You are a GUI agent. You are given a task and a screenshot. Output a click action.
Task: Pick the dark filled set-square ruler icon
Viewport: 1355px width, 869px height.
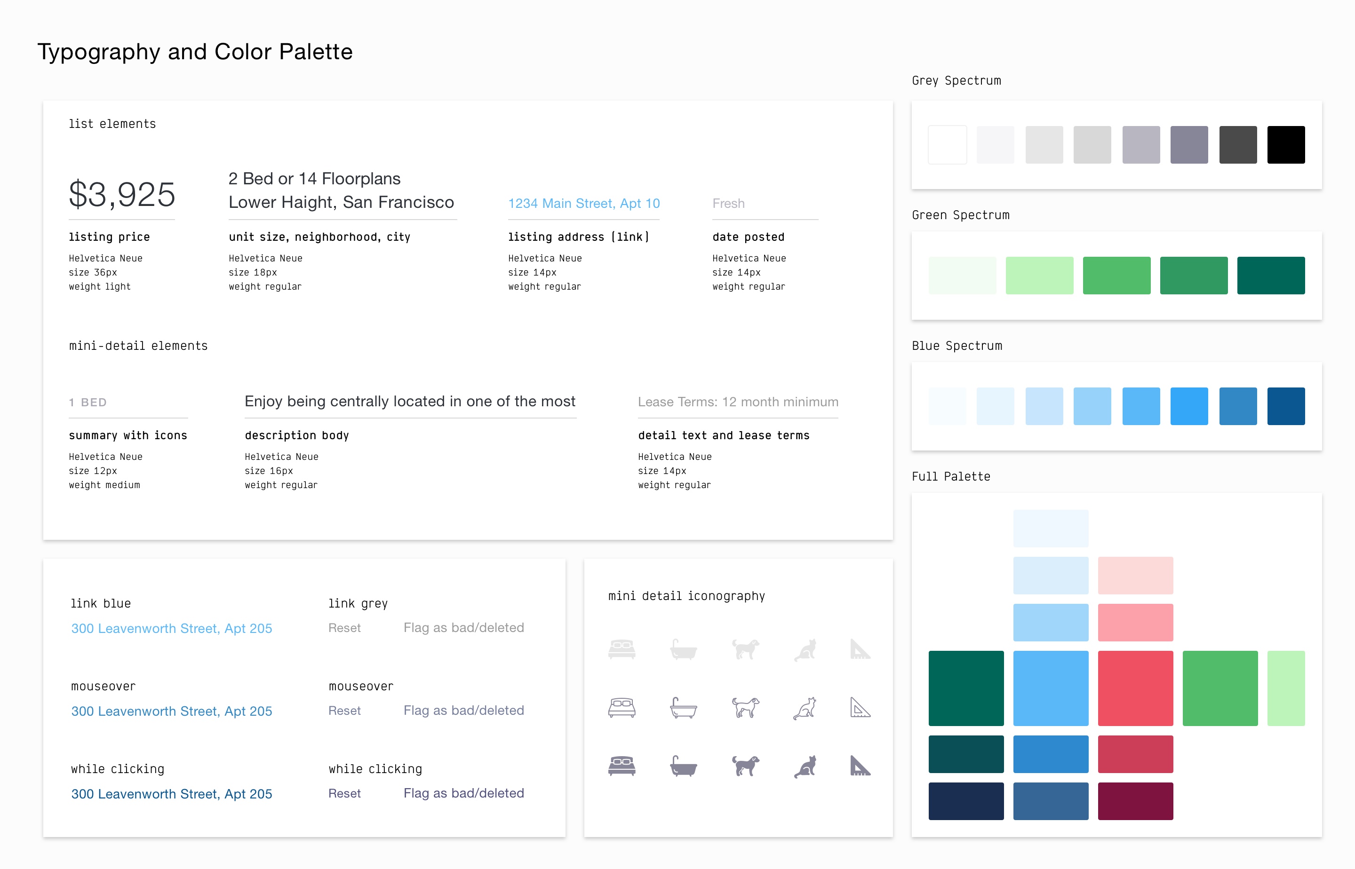861,766
